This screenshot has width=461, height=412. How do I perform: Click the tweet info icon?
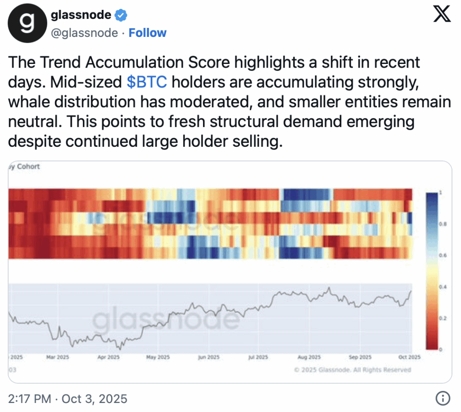tap(443, 398)
